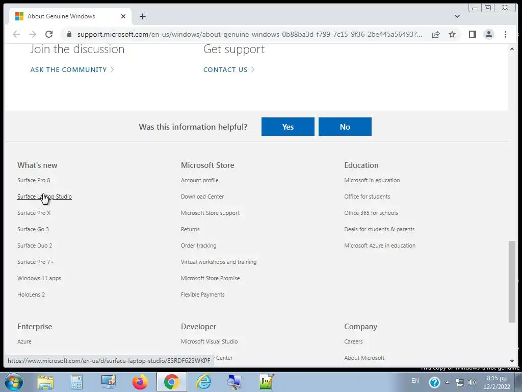Open the Windows Start orb
The width and height of the screenshot is (522, 392).
pyautogui.click(x=14, y=382)
